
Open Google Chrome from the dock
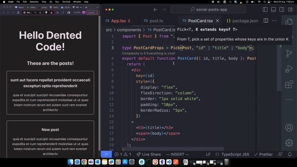pos(84,162)
